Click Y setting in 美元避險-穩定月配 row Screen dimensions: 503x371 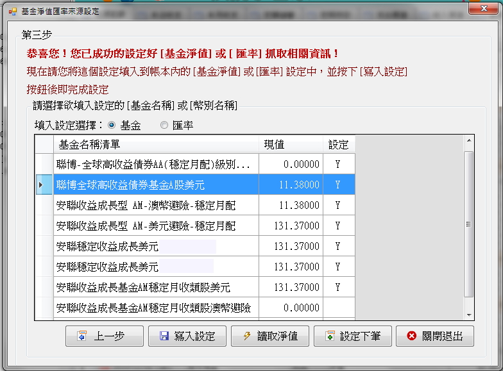(x=339, y=226)
